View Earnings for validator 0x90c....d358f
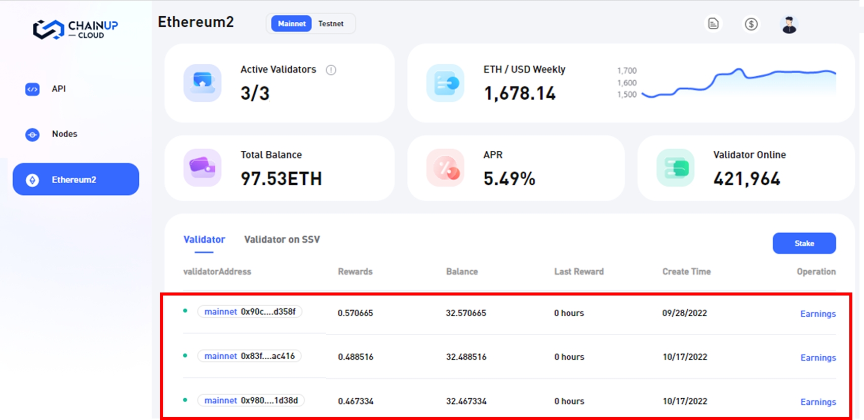This screenshot has width=864, height=420. [817, 314]
